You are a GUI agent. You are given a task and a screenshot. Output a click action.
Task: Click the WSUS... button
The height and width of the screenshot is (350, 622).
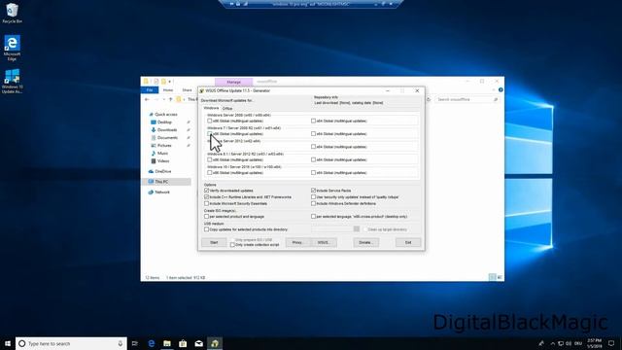point(324,242)
